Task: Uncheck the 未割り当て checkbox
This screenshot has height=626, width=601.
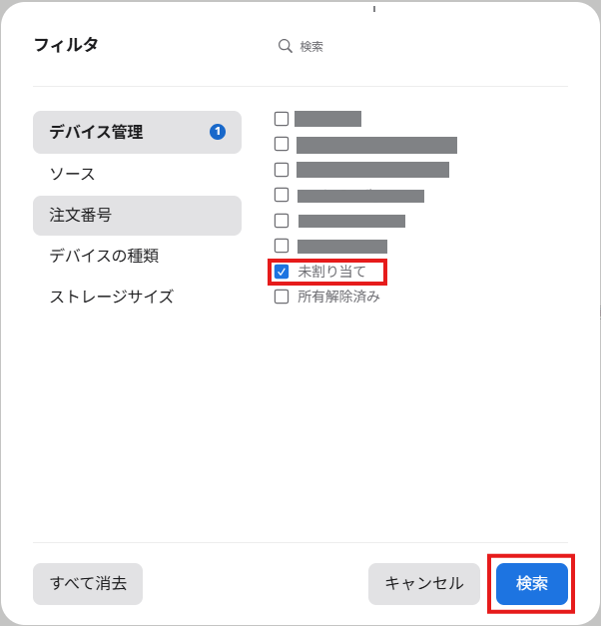Action: click(282, 272)
